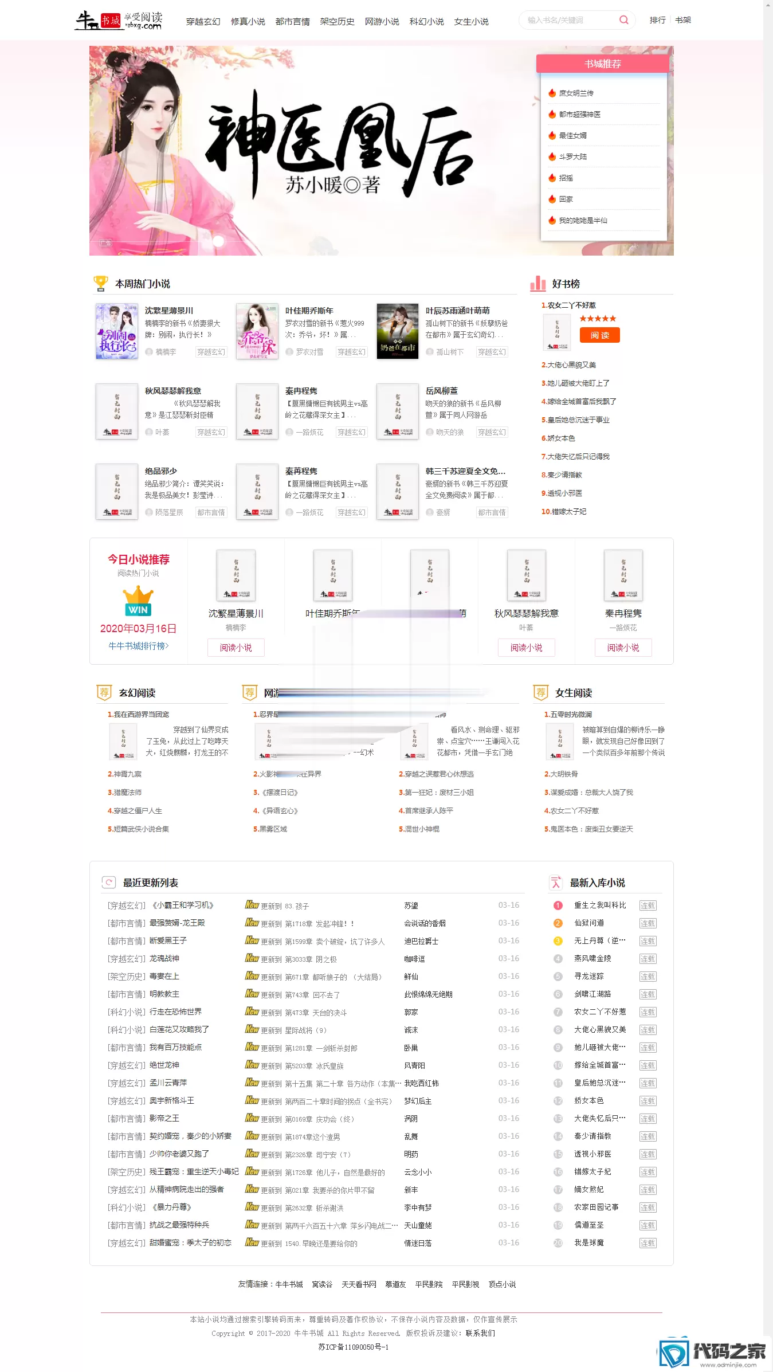Open the 书架 bookshelf link
Screen dimensions: 773x1372
pos(683,20)
